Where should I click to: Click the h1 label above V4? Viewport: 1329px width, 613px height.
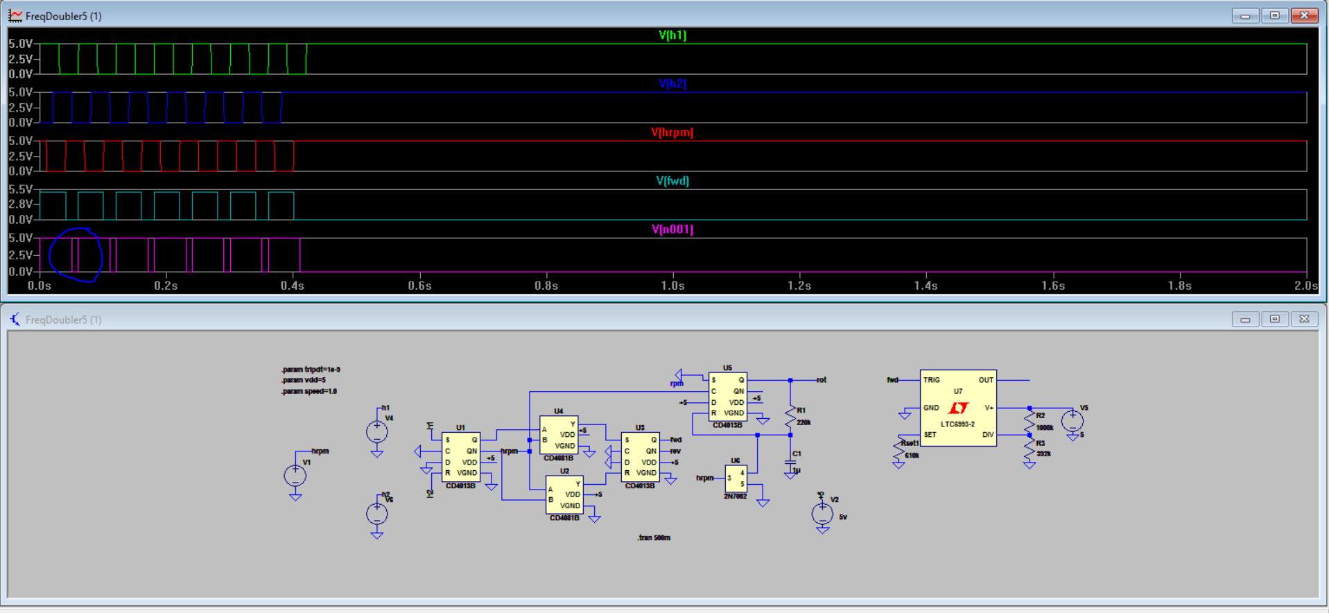(385, 408)
